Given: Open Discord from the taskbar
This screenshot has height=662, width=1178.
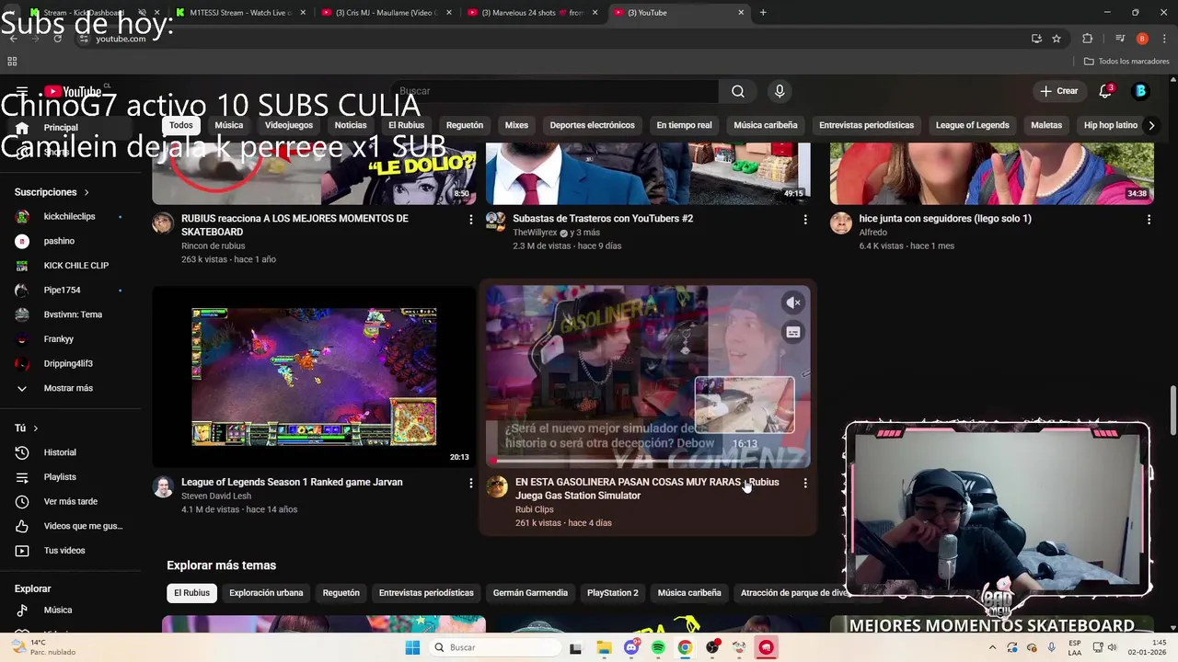Looking at the screenshot, I should (631, 647).
